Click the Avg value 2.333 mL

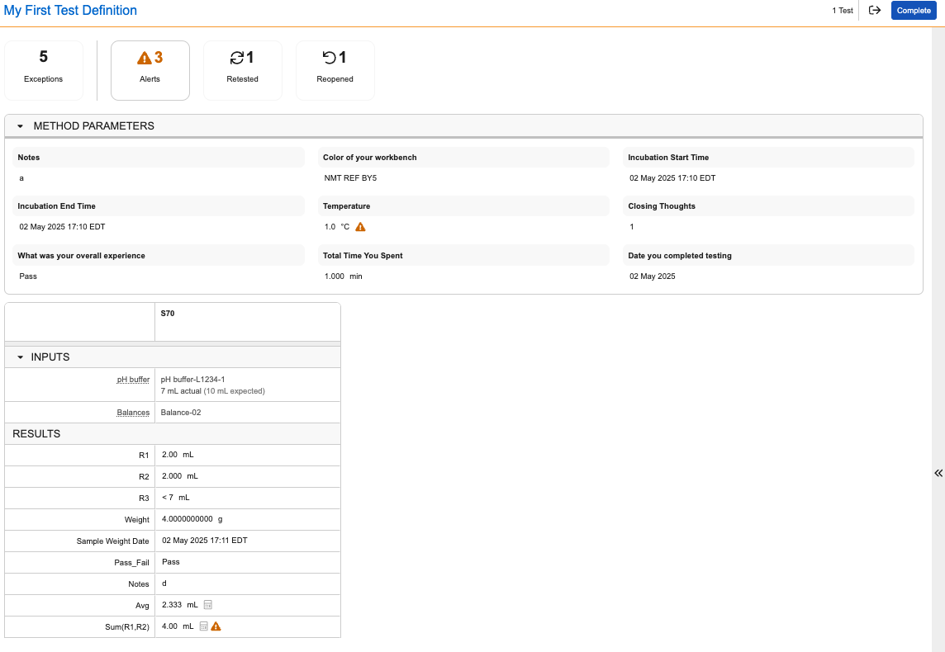click(179, 604)
